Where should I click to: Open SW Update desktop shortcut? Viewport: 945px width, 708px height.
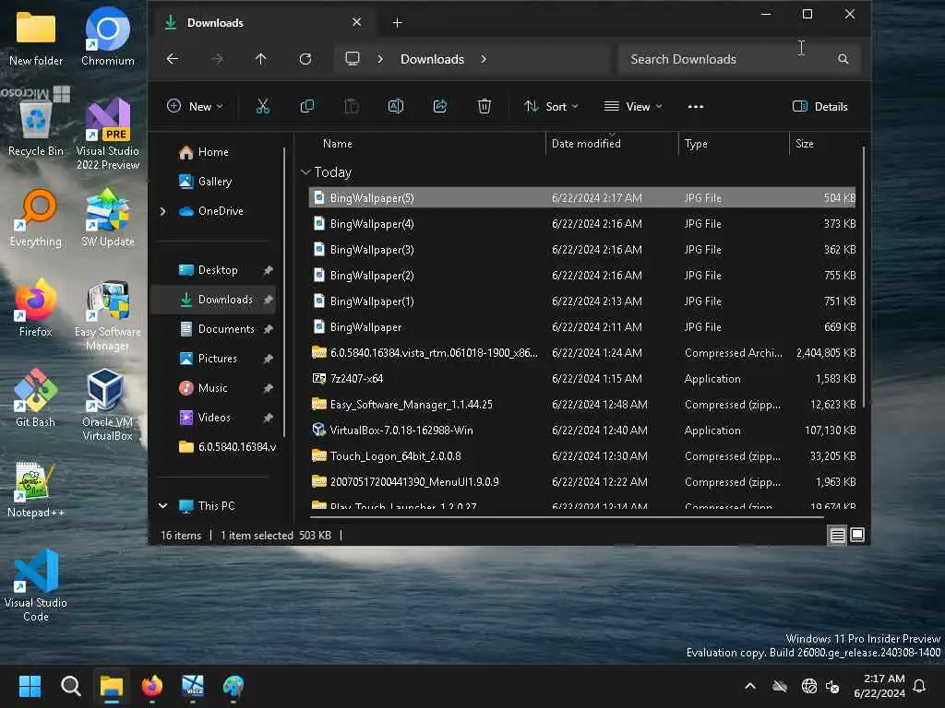[x=108, y=218]
